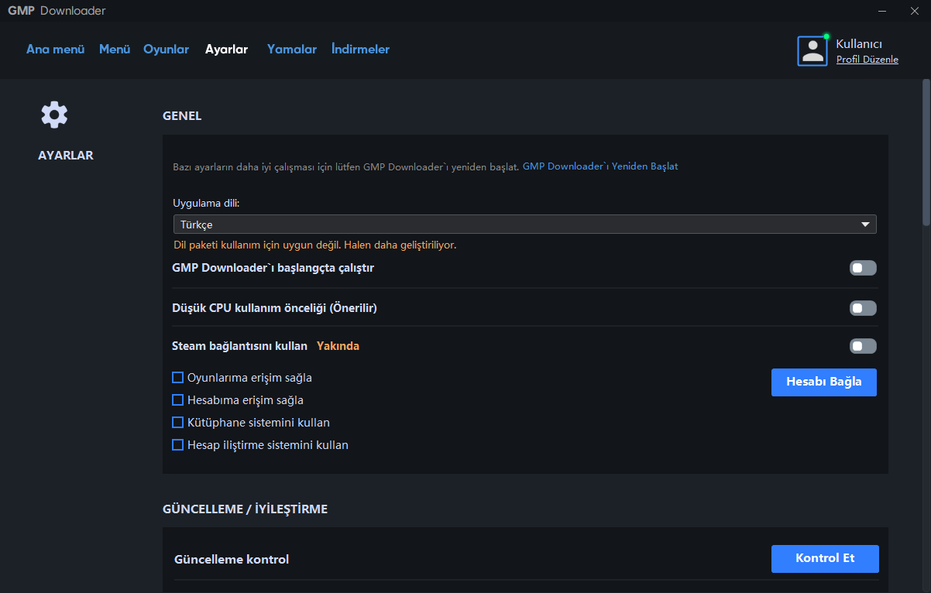Toggle Steam bağlantısını kullan switch

[x=863, y=346]
